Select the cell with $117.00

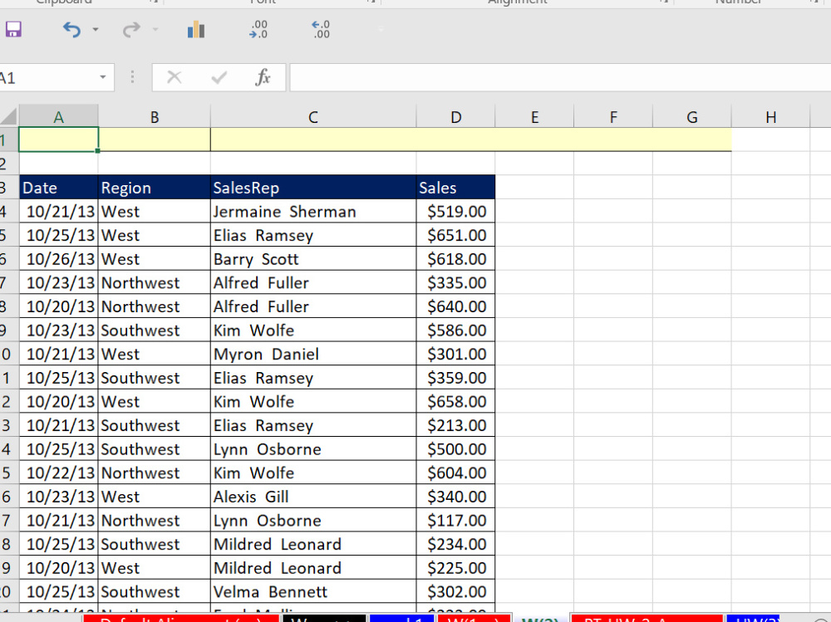(x=455, y=521)
